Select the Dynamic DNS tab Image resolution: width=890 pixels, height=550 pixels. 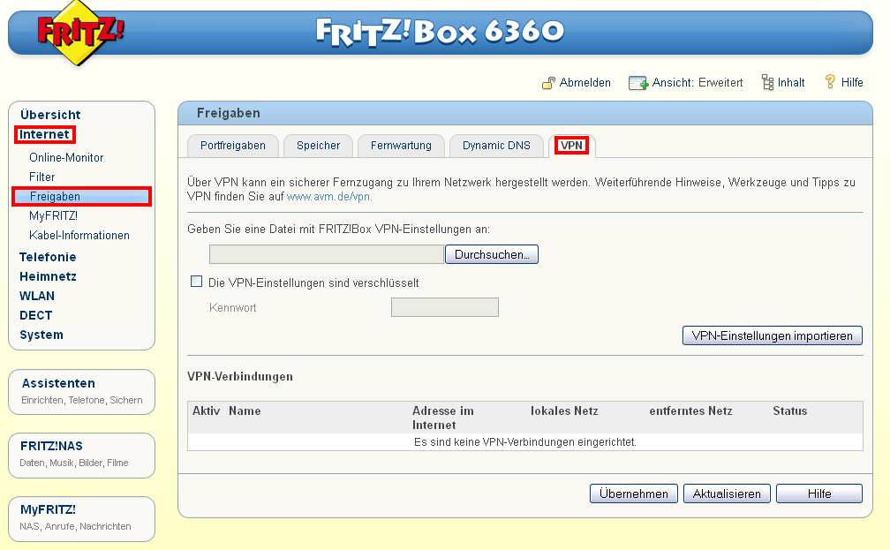tap(496, 146)
